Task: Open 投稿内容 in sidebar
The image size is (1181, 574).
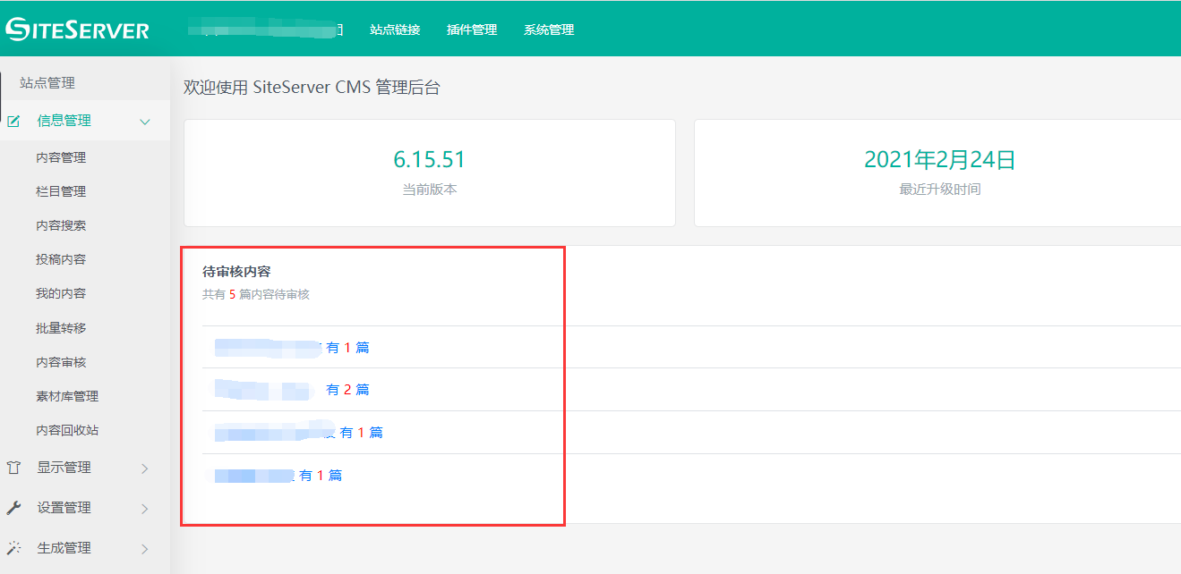Action: [x=61, y=259]
